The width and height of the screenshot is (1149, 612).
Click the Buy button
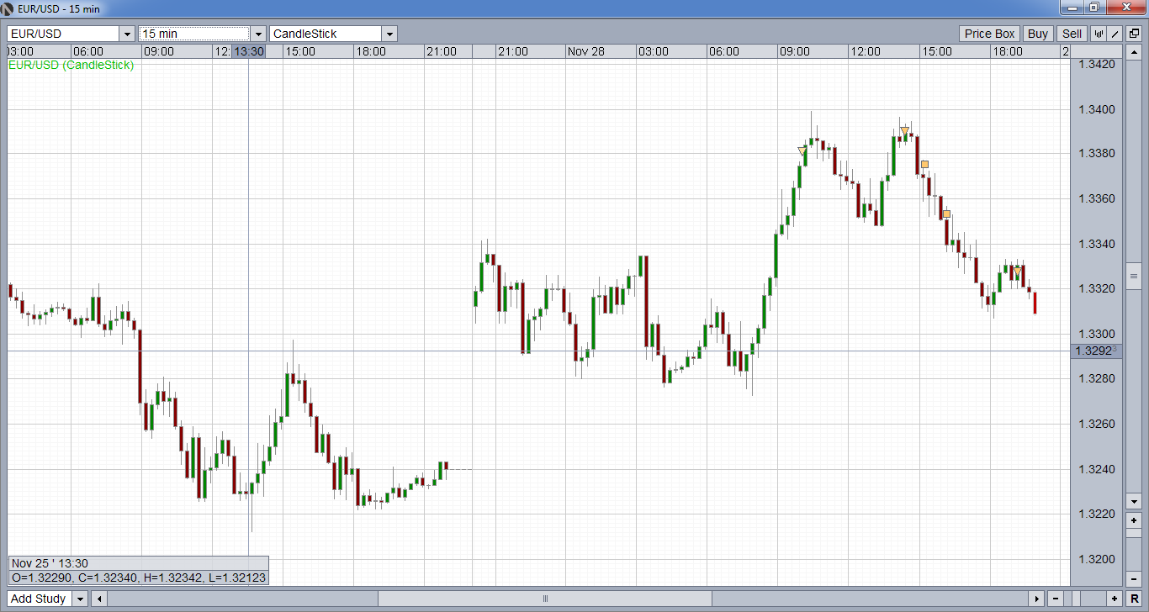1038,34
